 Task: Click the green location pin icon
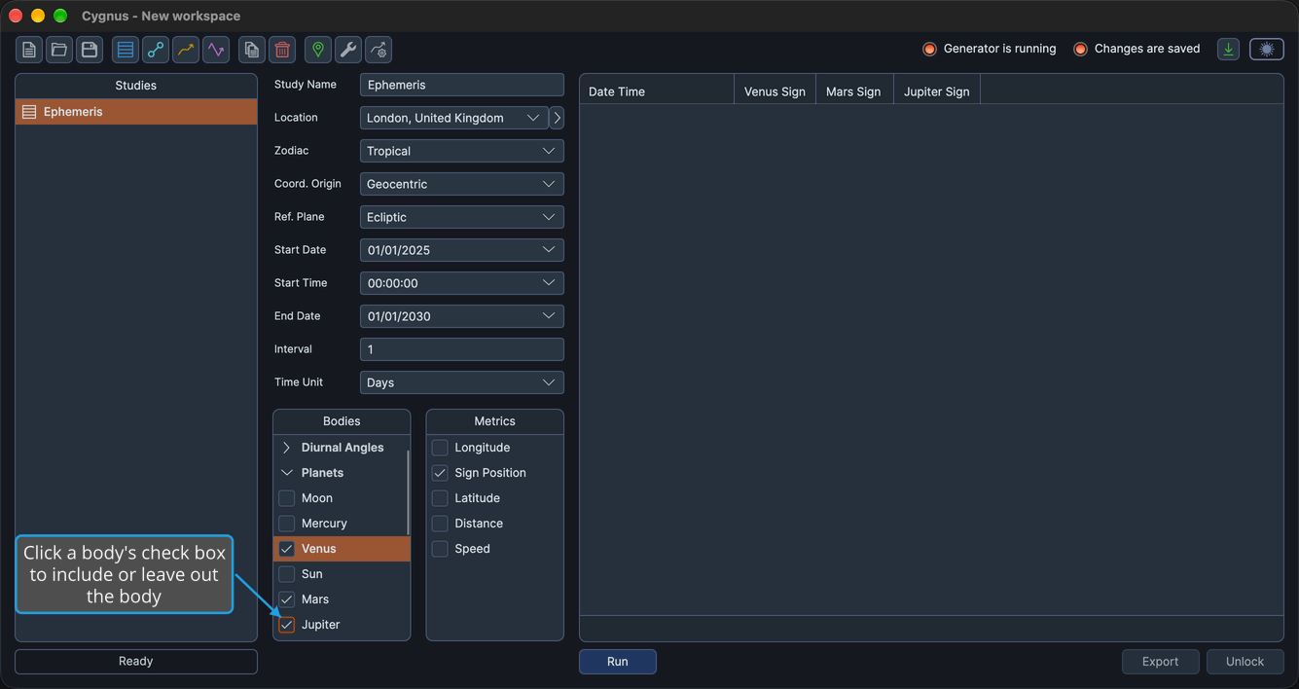(318, 50)
